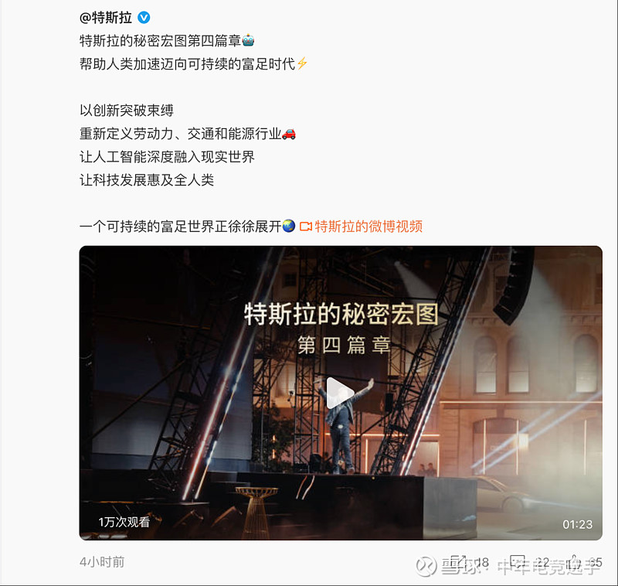Play the video with the center play button
The width and height of the screenshot is (618, 586).
(339, 394)
